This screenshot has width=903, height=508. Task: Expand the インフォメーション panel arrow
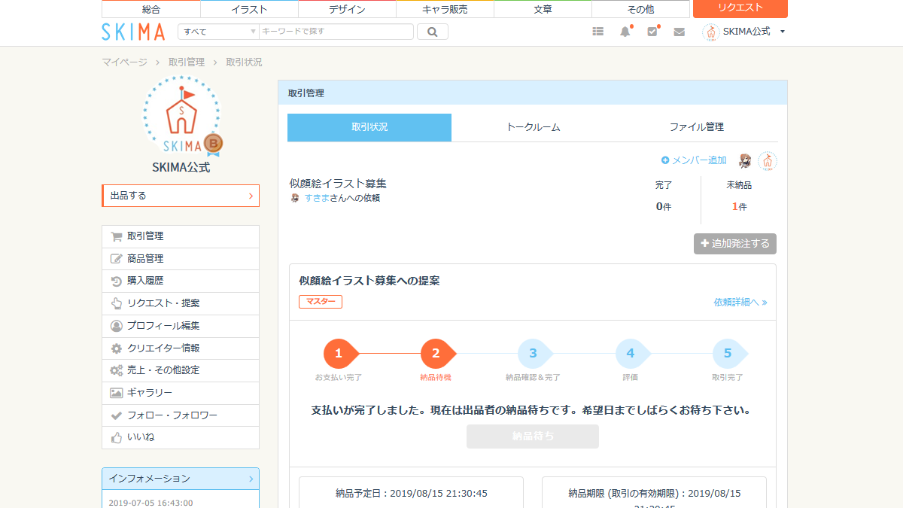pos(251,479)
